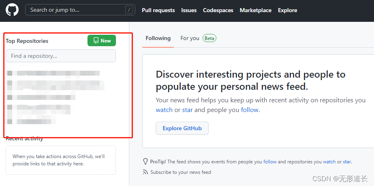The width and height of the screenshot is (374, 186).
Task: Click the GitHub Octocat logo
Action: pos(12,10)
